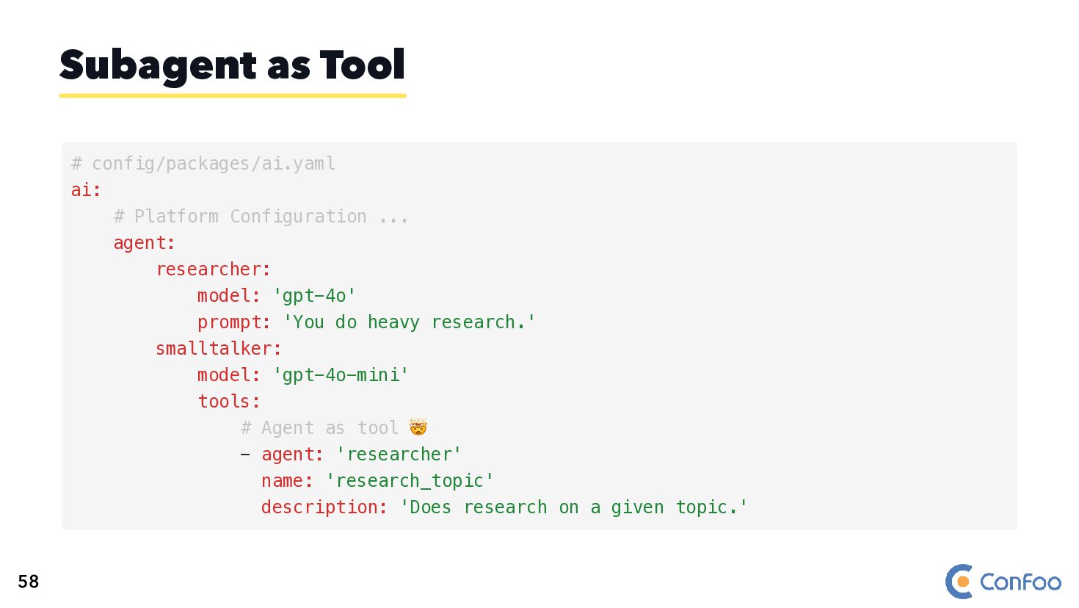Click the ai: root key
The image size is (1079, 608).
(86, 189)
